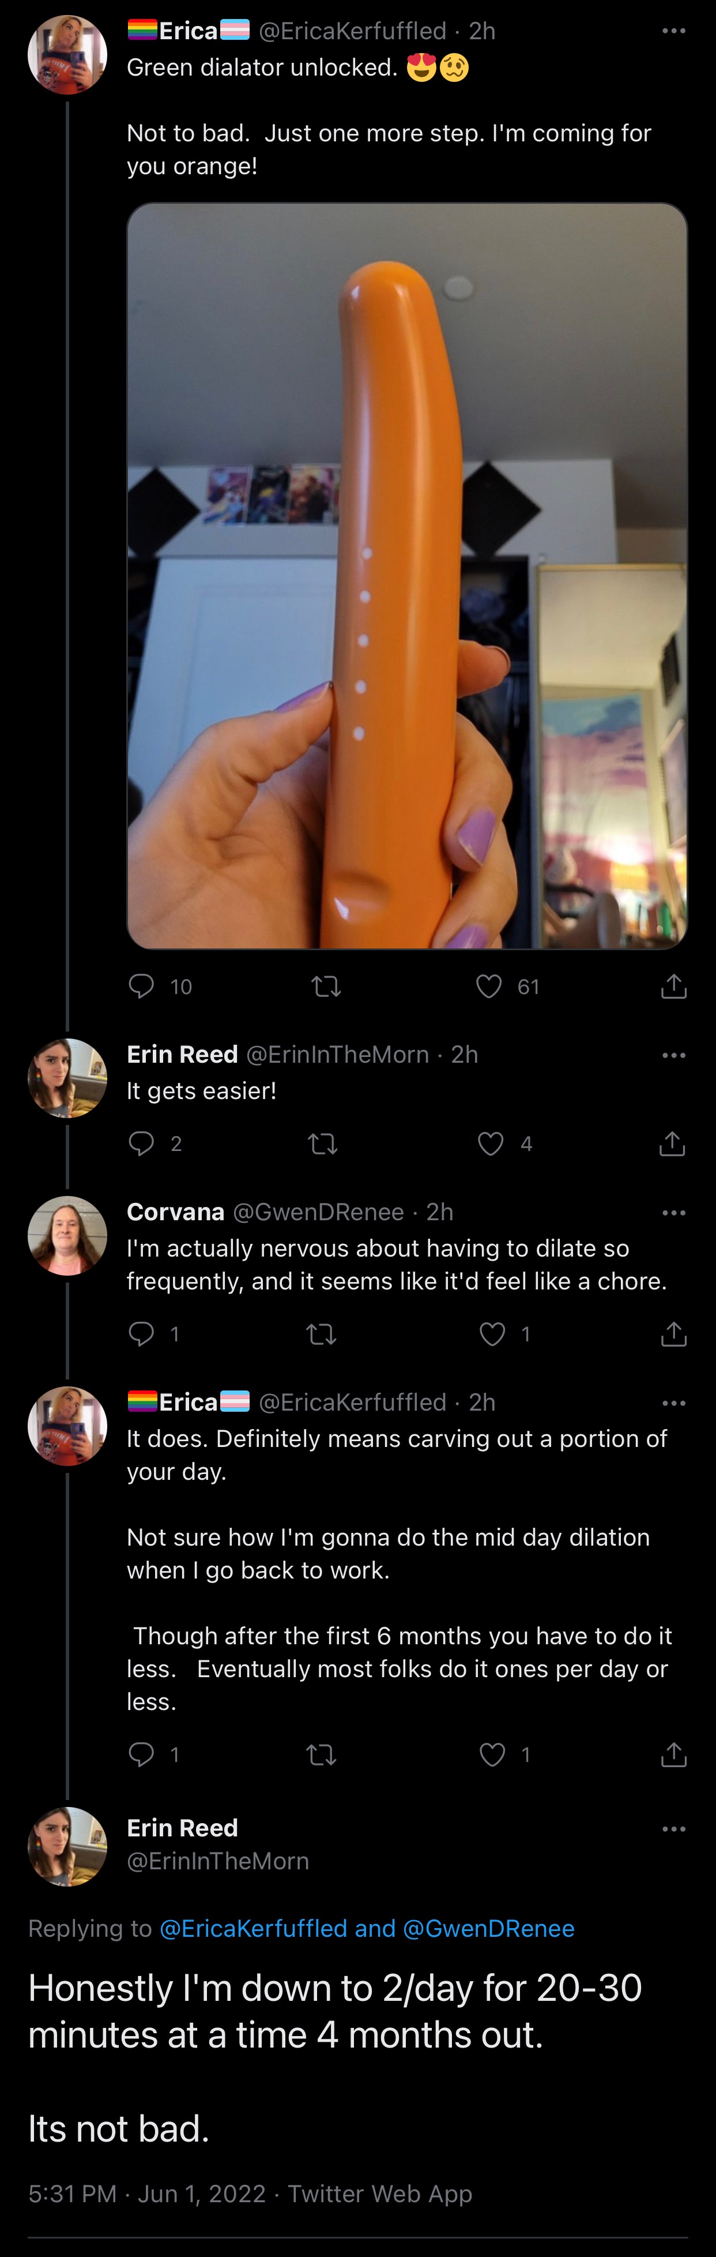The image size is (716, 2257).
Task: Click the @GwenDRenee mention link
Action: [488, 1929]
